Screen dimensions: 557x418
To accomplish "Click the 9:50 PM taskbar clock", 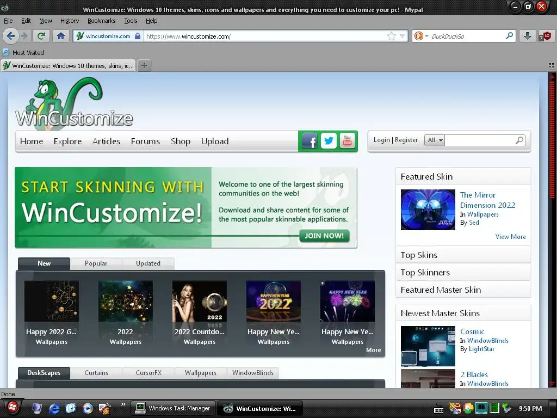I will click(x=530, y=409).
